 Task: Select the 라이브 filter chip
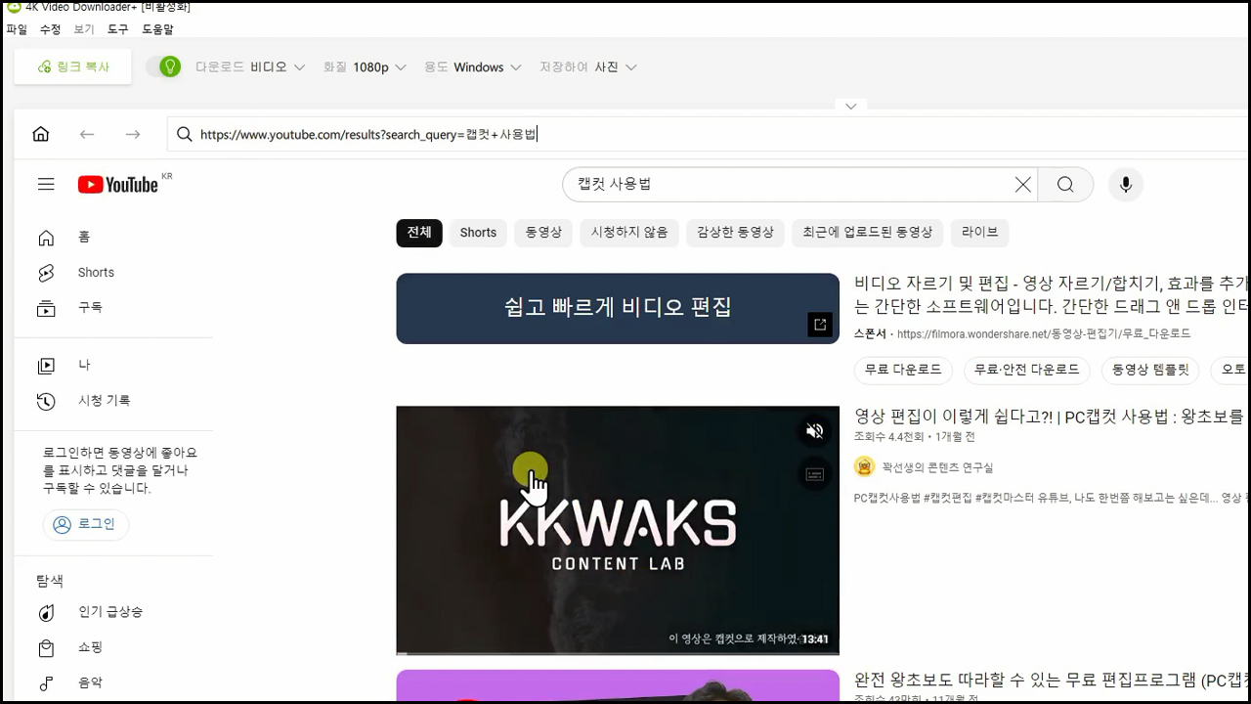pyautogui.click(x=980, y=233)
